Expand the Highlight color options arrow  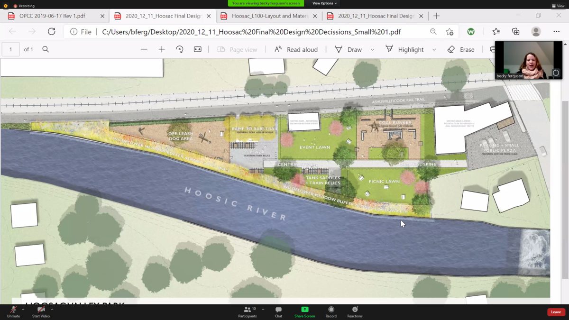(x=434, y=49)
